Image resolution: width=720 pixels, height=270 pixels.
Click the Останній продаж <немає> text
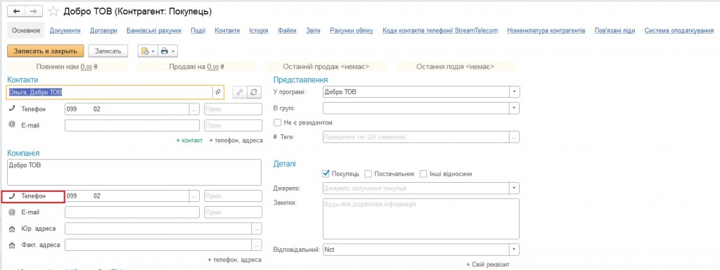click(326, 67)
